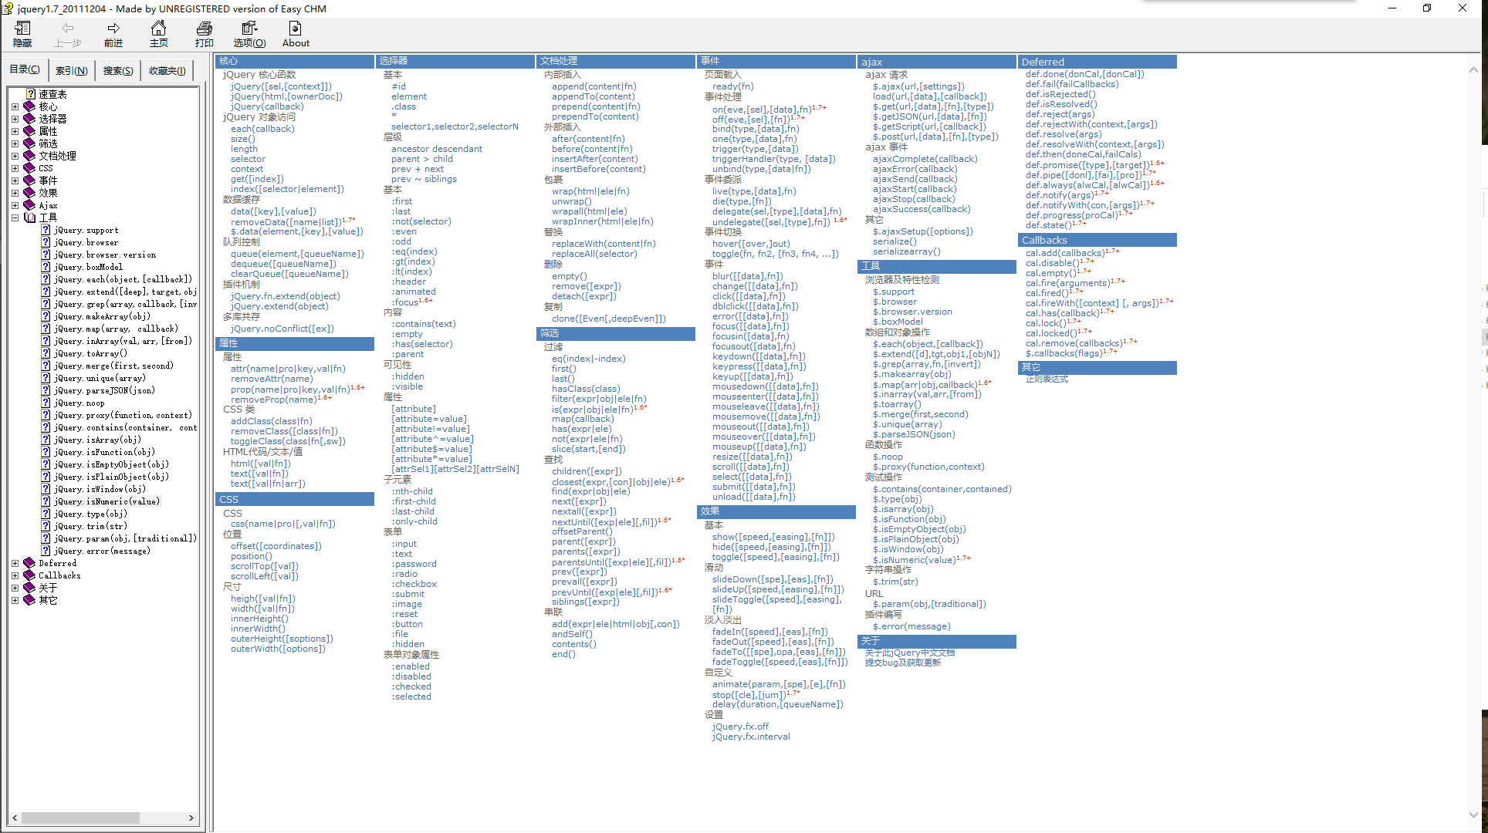Switch to the 搜索(S) tab
Viewport: 1488px width, 833px height.
117,70
